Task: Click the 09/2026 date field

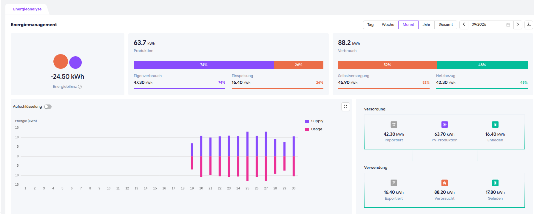Action: coord(491,25)
